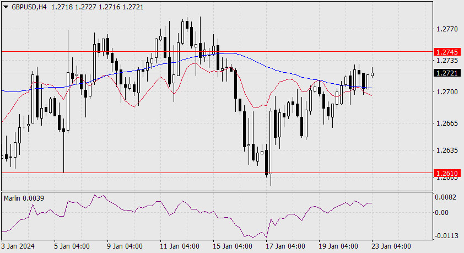Click the 1.2665 price scale value
The width and height of the screenshot is (464, 253).
point(447,123)
